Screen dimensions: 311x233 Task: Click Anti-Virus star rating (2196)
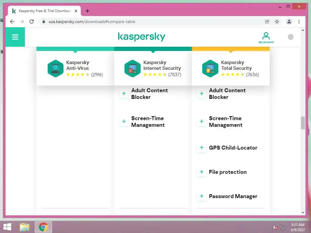click(x=84, y=75)
